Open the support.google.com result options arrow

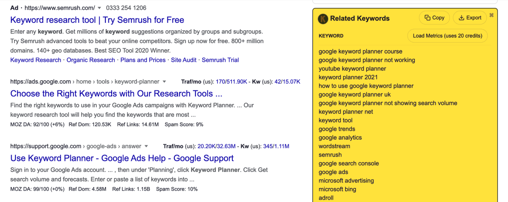[146, 146]
